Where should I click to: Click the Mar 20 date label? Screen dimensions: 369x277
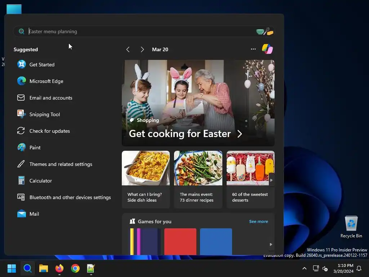coord(160,49)
